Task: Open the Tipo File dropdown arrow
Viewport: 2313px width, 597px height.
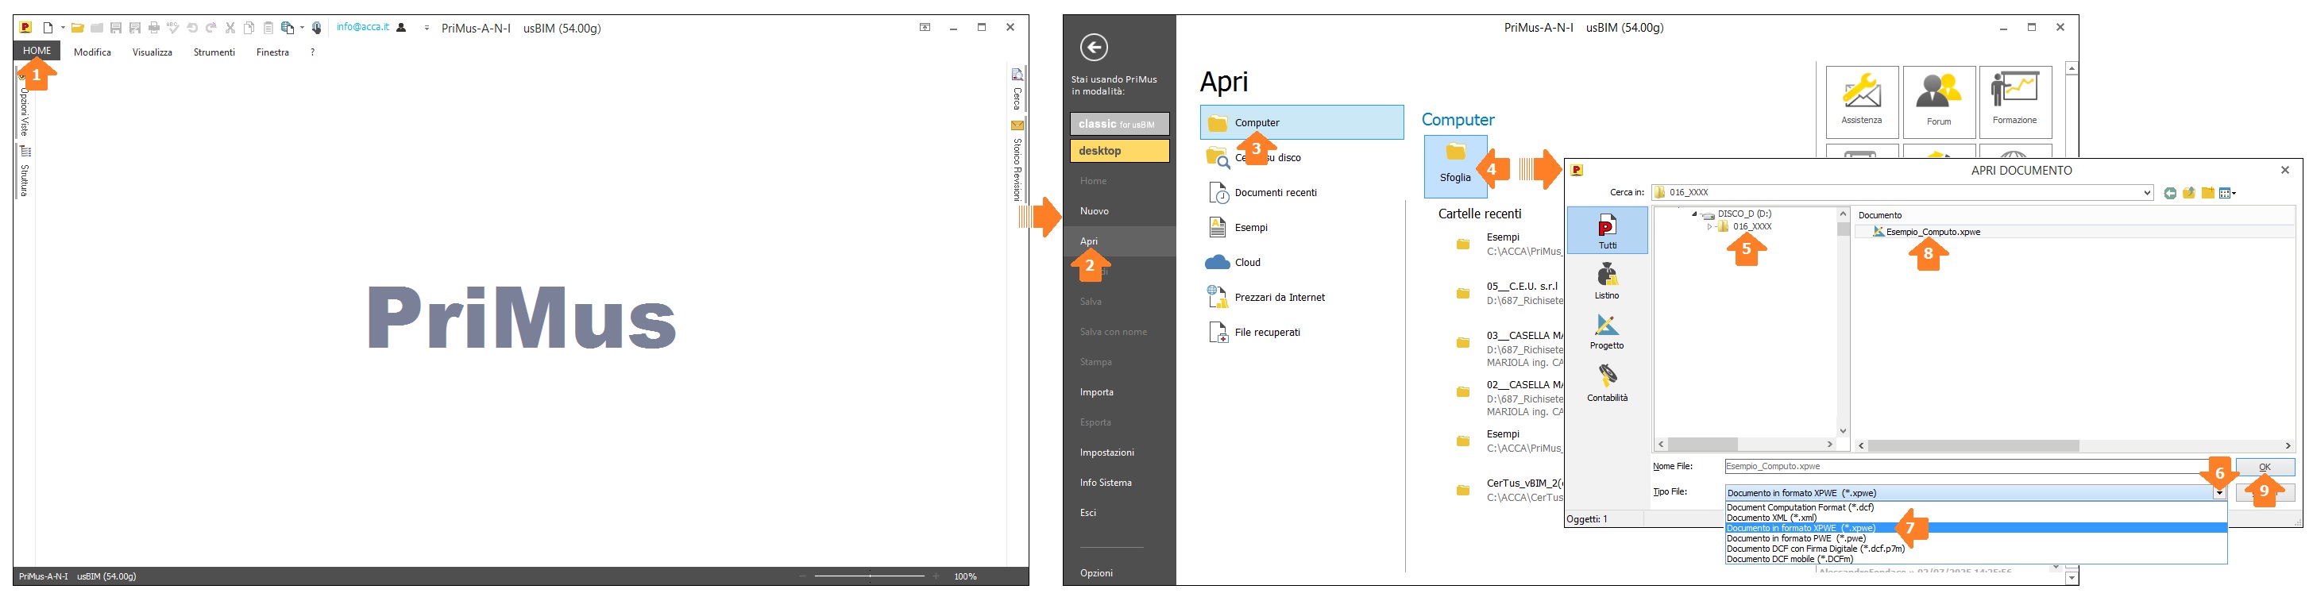Action: [x=2218, y=493]
